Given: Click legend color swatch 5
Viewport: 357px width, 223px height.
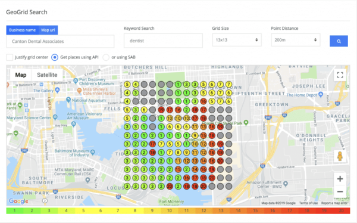Looking at the screenshot, I should coord(83,210).
